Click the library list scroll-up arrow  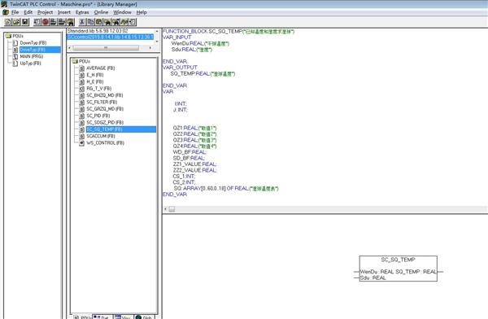157,31
